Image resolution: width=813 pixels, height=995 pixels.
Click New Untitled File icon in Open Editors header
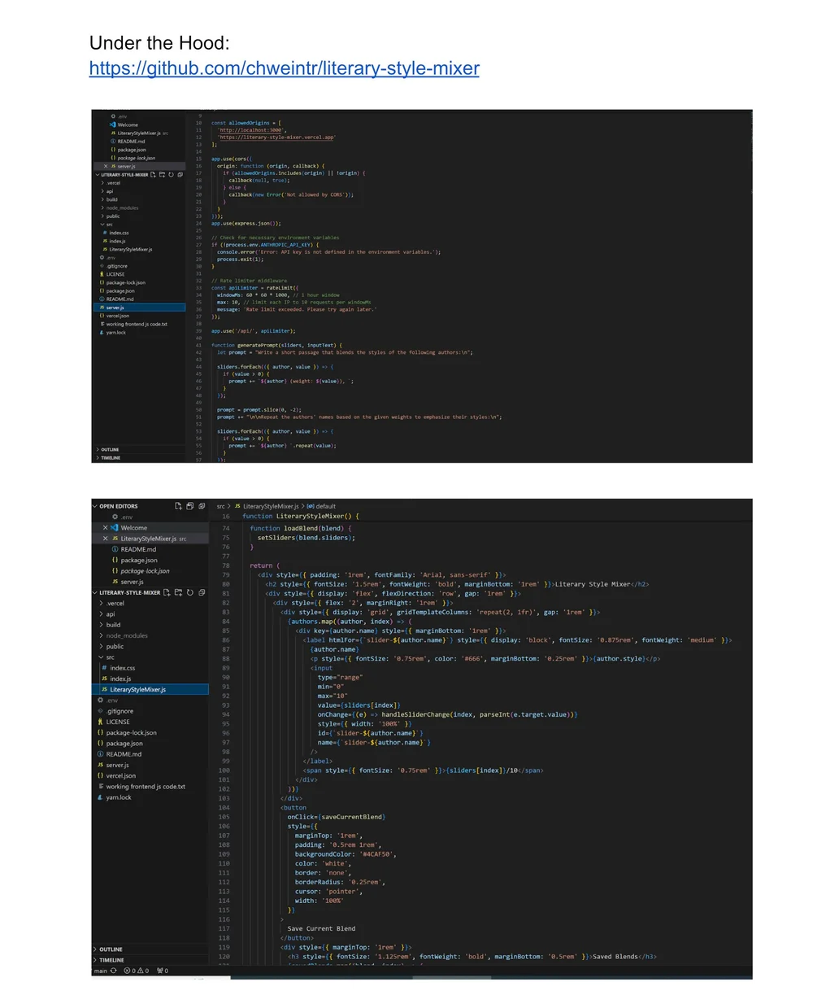[178, 506]
